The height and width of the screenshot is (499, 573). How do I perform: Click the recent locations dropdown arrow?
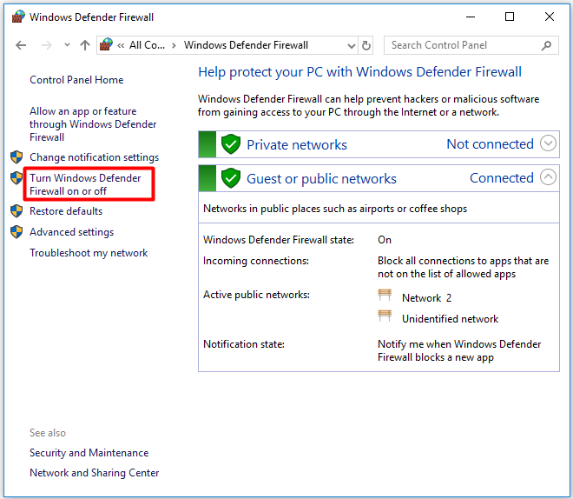tap(67, 45)
